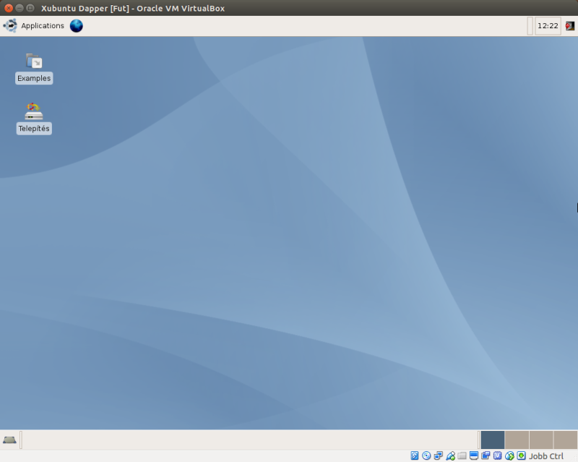Click the display monitor status icon
The width and height of the screenshot is (578, 462).
pyautogui.click(x=474, y=455)
